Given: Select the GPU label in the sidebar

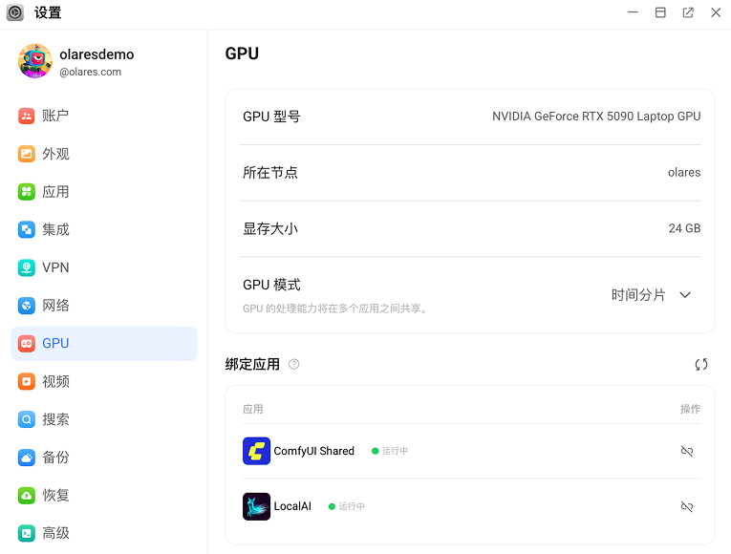Looking at the screenshot, I should (55, 344).
